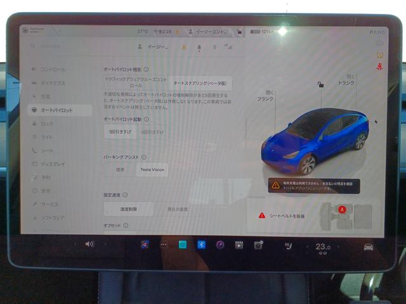Image resolution: width=406 pixels, height=304 pixels.
Task: Open the 安全 safety section
Action: (41, 191)
